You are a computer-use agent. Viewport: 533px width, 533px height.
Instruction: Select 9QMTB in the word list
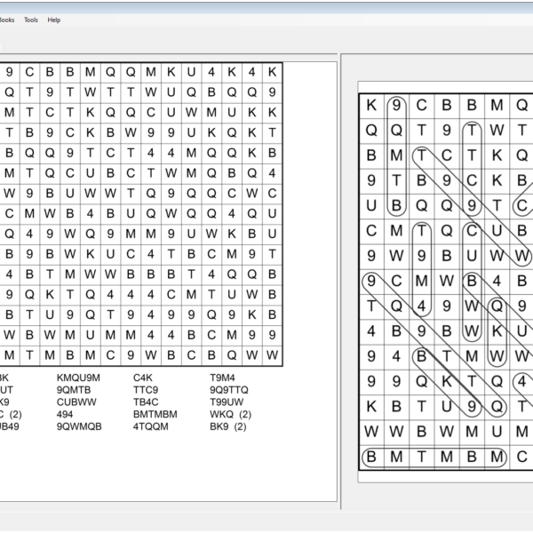(x=74, y=390)
